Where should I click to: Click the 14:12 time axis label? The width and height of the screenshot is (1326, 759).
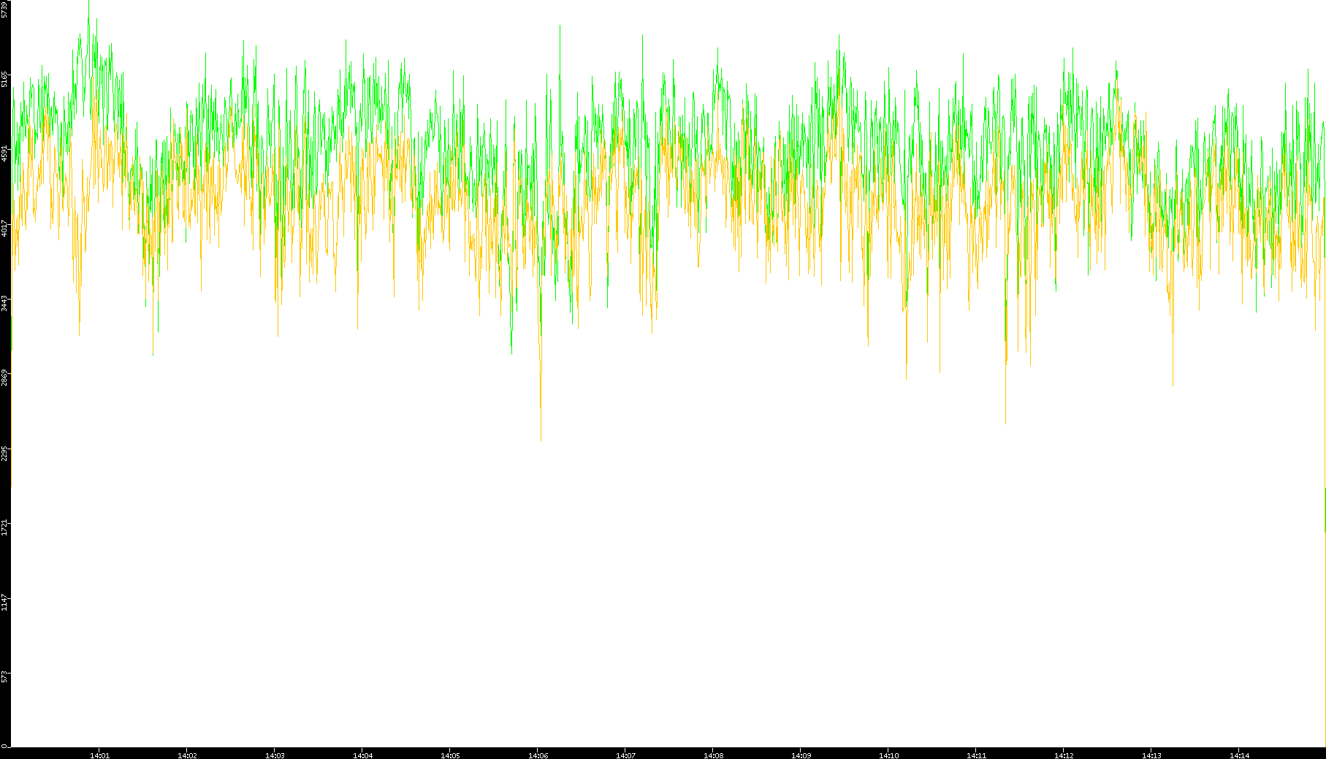pyautogui.click(x=1064, y=755)
